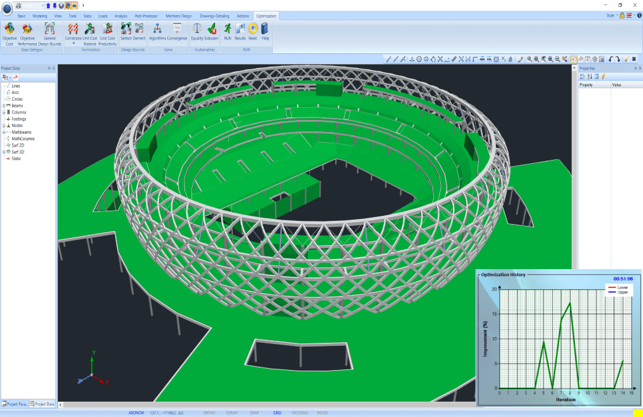The height and width of the screenshot is (417, 643).
Task: Toggle CROSSING selection in status bar
Action: click(300, 413)
